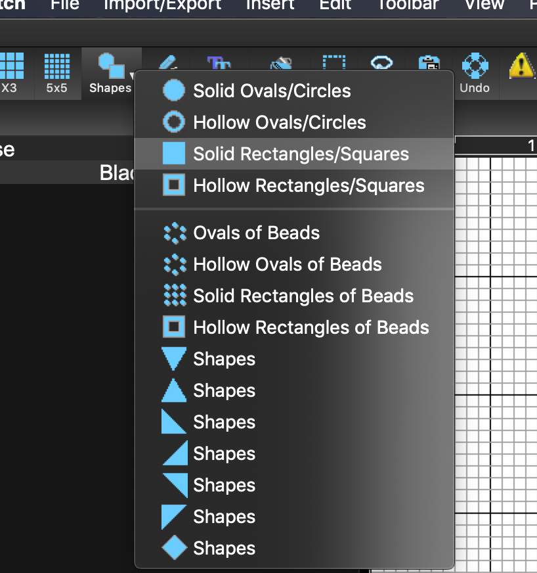Collapse the Shapes dropdown in the toolbar
Screen dimensions: 537x573
pyautogui.click(x=111, y=72)
